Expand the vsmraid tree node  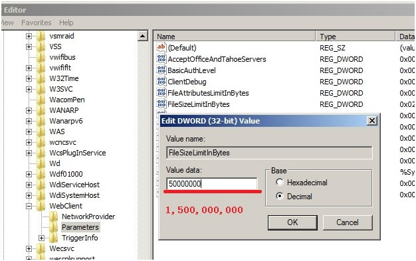coord(29,36)
